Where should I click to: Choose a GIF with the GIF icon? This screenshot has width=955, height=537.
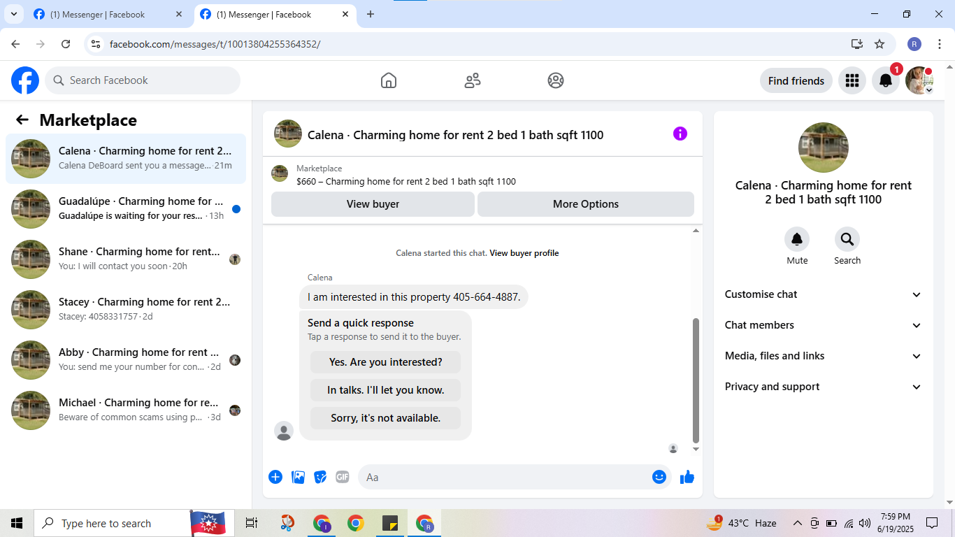342,477
